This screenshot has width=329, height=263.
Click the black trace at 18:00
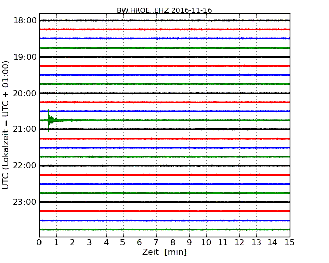click(x=164, y=20)
